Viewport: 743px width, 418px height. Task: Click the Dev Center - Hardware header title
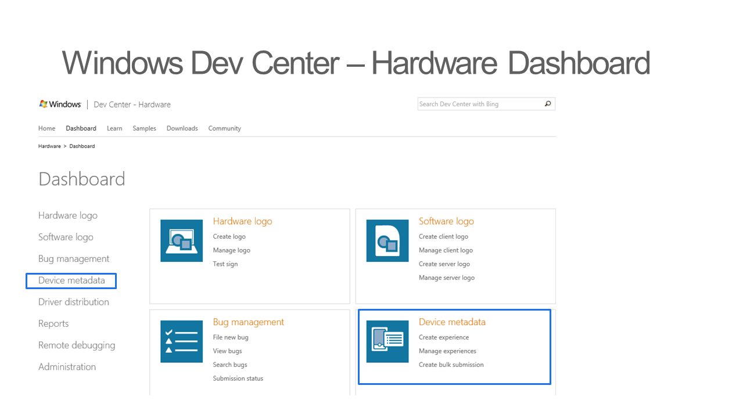point(132,105)
